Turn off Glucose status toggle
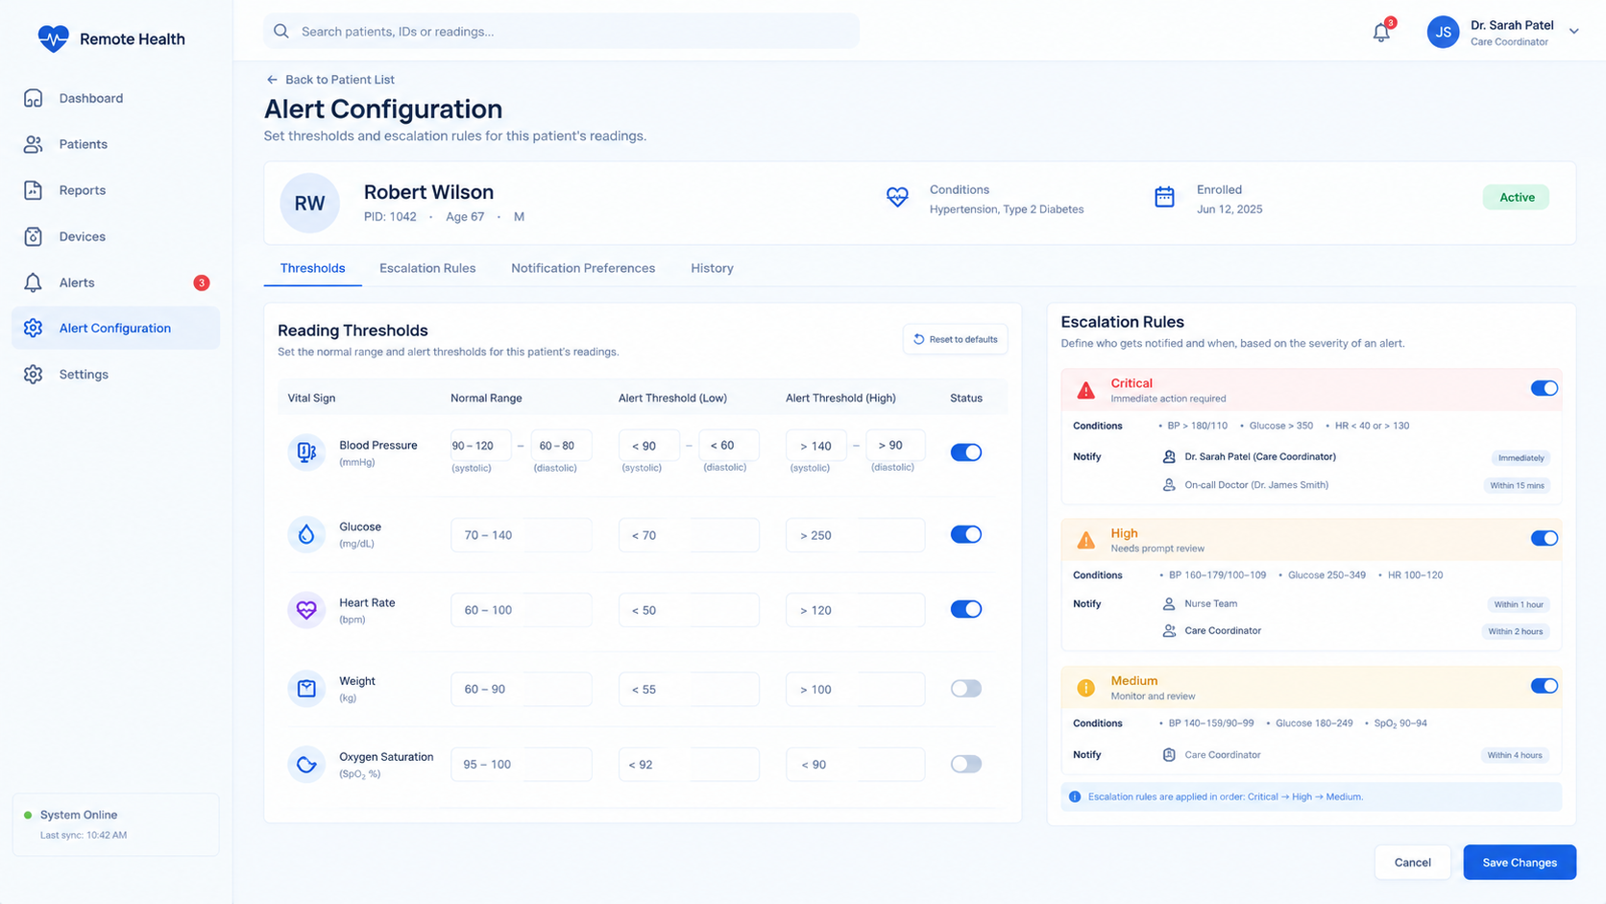The width and height of the screenshot is (1606, 904). point(966,534)
